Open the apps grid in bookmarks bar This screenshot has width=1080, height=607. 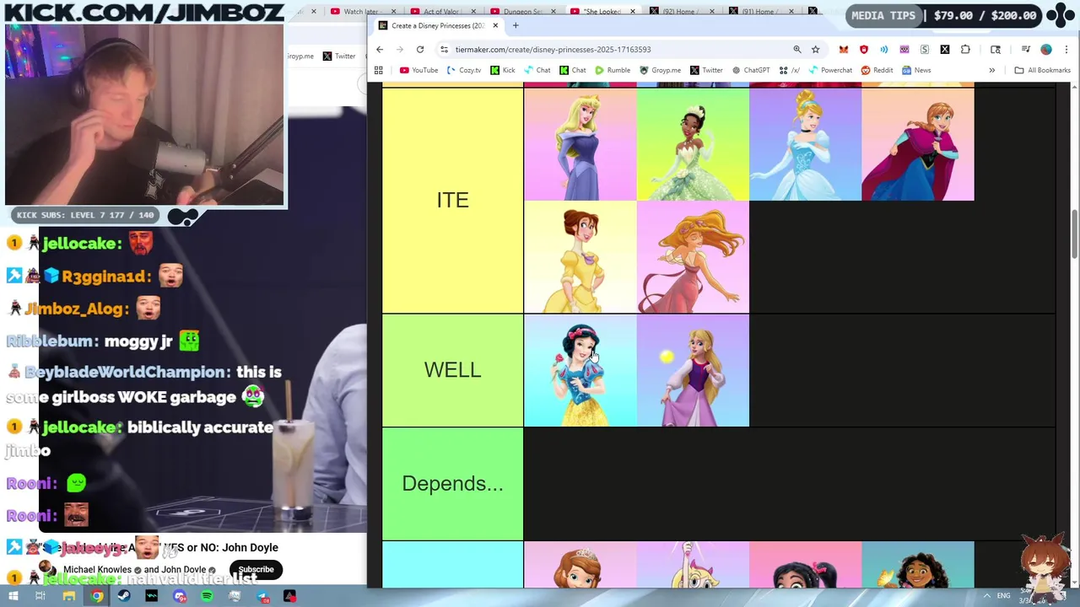pyautogui.click(x=379, y=70)
